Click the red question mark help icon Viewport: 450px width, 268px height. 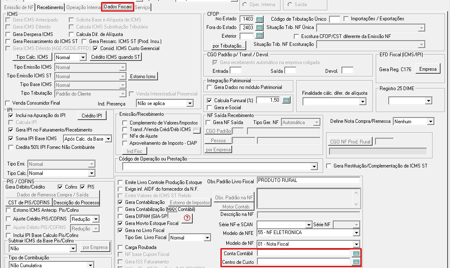pos(187,218)
